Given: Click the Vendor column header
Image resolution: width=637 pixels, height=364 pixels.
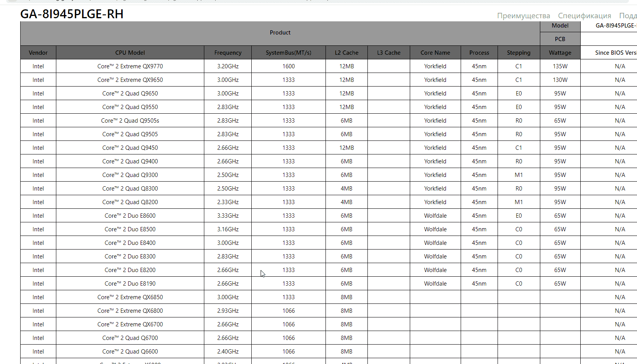Looking at the screenshot, I should 38,53.
